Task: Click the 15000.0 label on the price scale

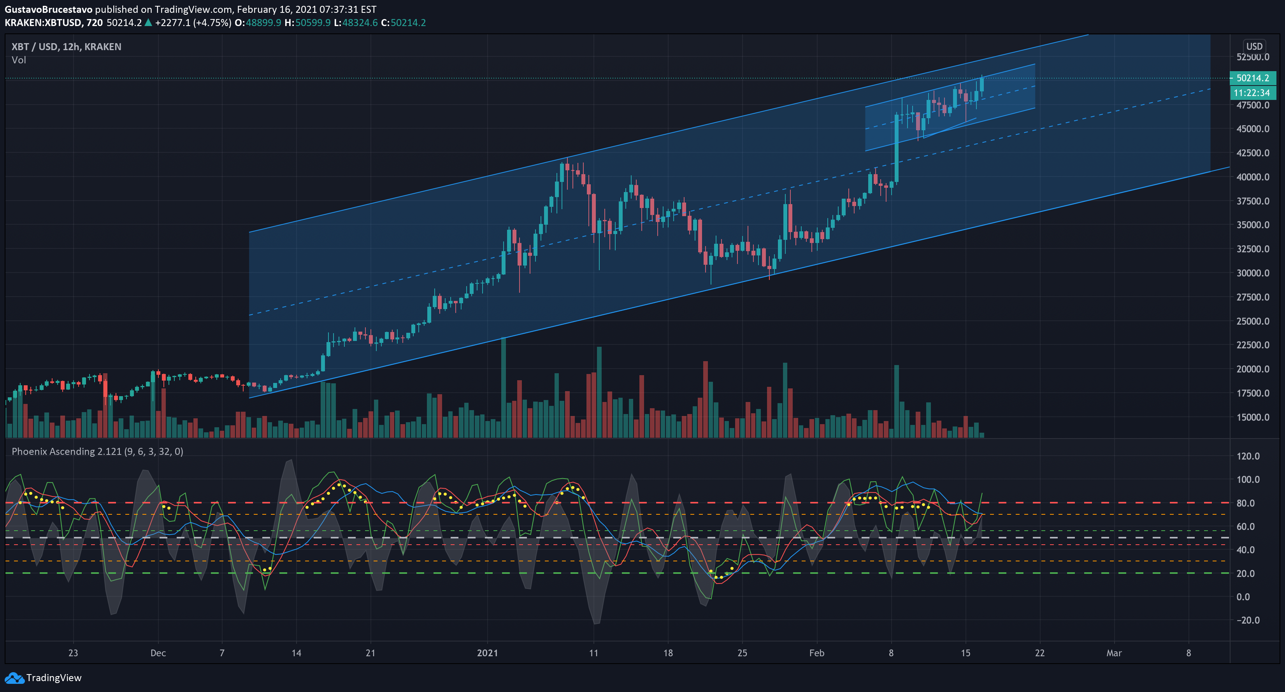Action: coord(1253,417)
